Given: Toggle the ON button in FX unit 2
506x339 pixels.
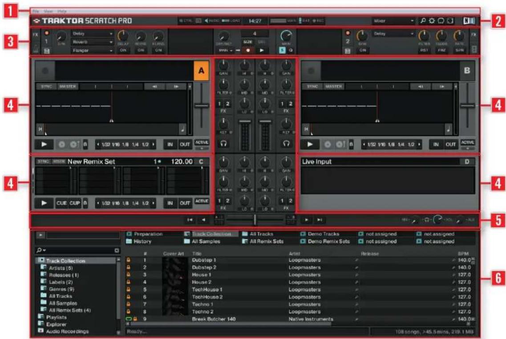Looking at the screenshot, I should 363,50.
